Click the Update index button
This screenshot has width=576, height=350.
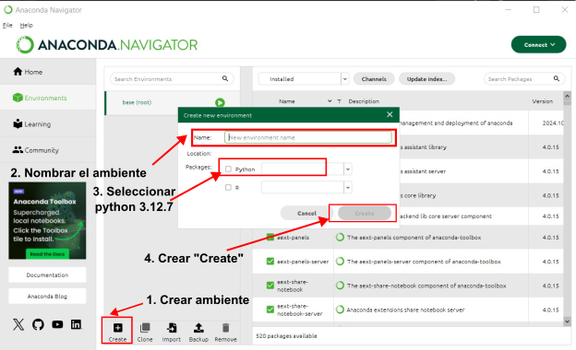(426, 79)
